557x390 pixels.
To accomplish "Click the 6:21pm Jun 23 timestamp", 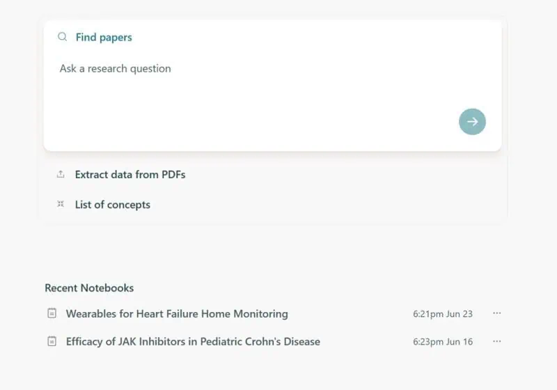I will click(x=443, y=314).
